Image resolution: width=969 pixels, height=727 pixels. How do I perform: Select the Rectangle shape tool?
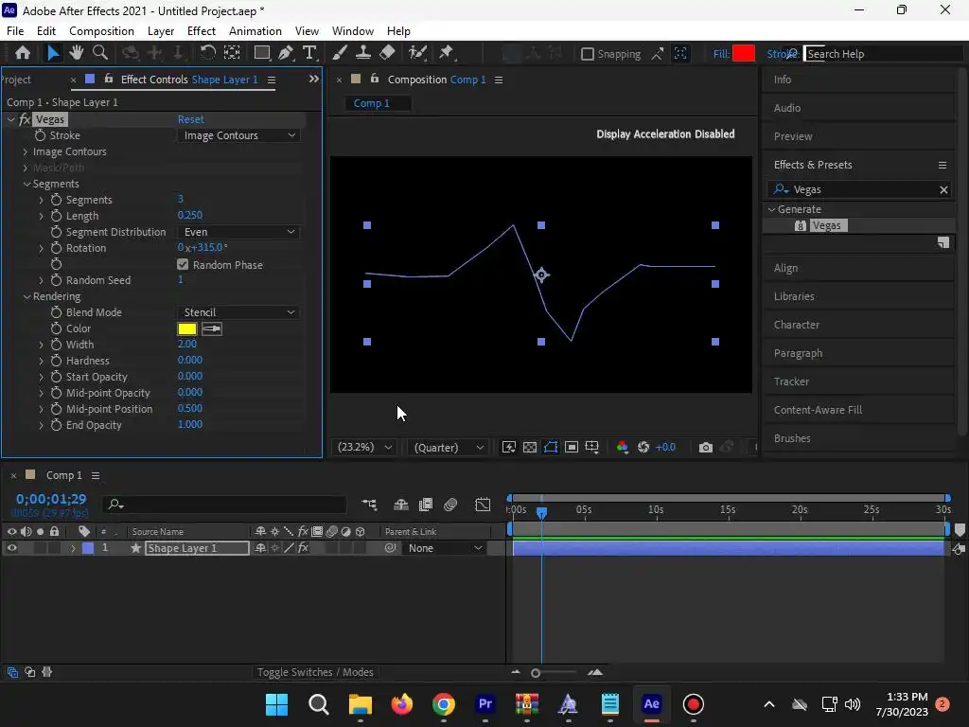[262, 53]
